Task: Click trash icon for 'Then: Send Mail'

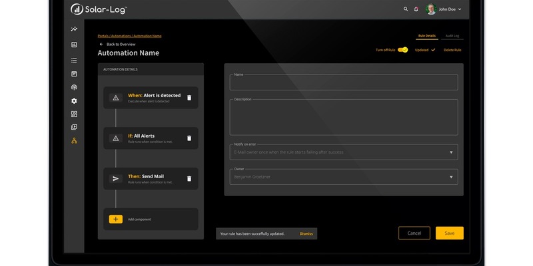Action: coord(189,179)
